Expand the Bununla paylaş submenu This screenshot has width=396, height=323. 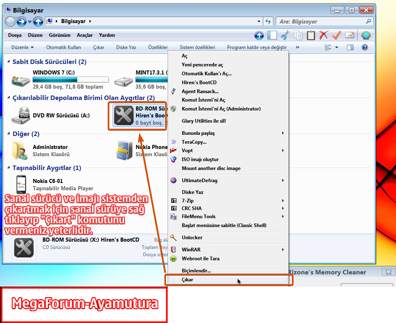tap(228, 133)
